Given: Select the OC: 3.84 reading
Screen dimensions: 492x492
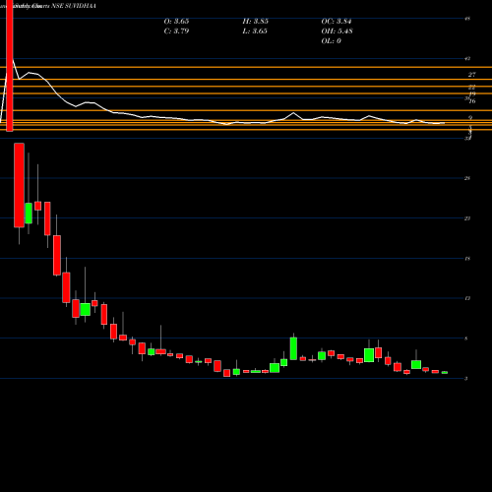Looking at the screenshot, I should pyautogui.click(x=337, y=22).
